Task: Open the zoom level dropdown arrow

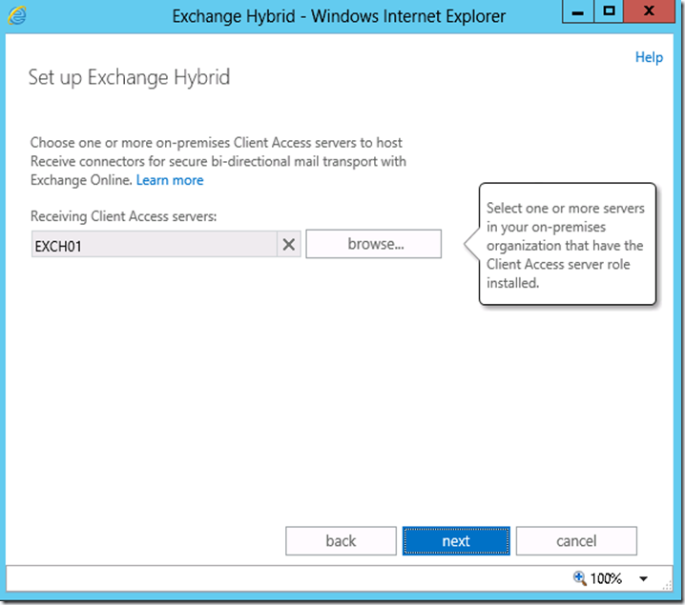Action: (x=643, y=579)
